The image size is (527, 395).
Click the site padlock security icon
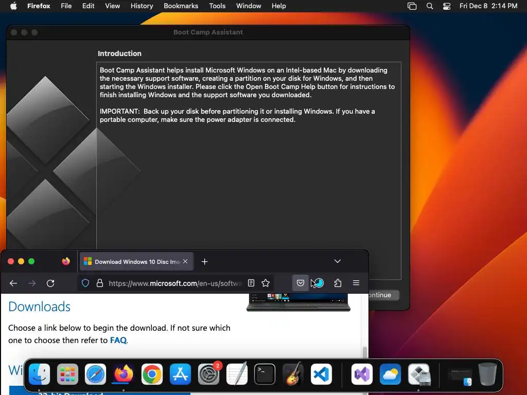(100, 283)
